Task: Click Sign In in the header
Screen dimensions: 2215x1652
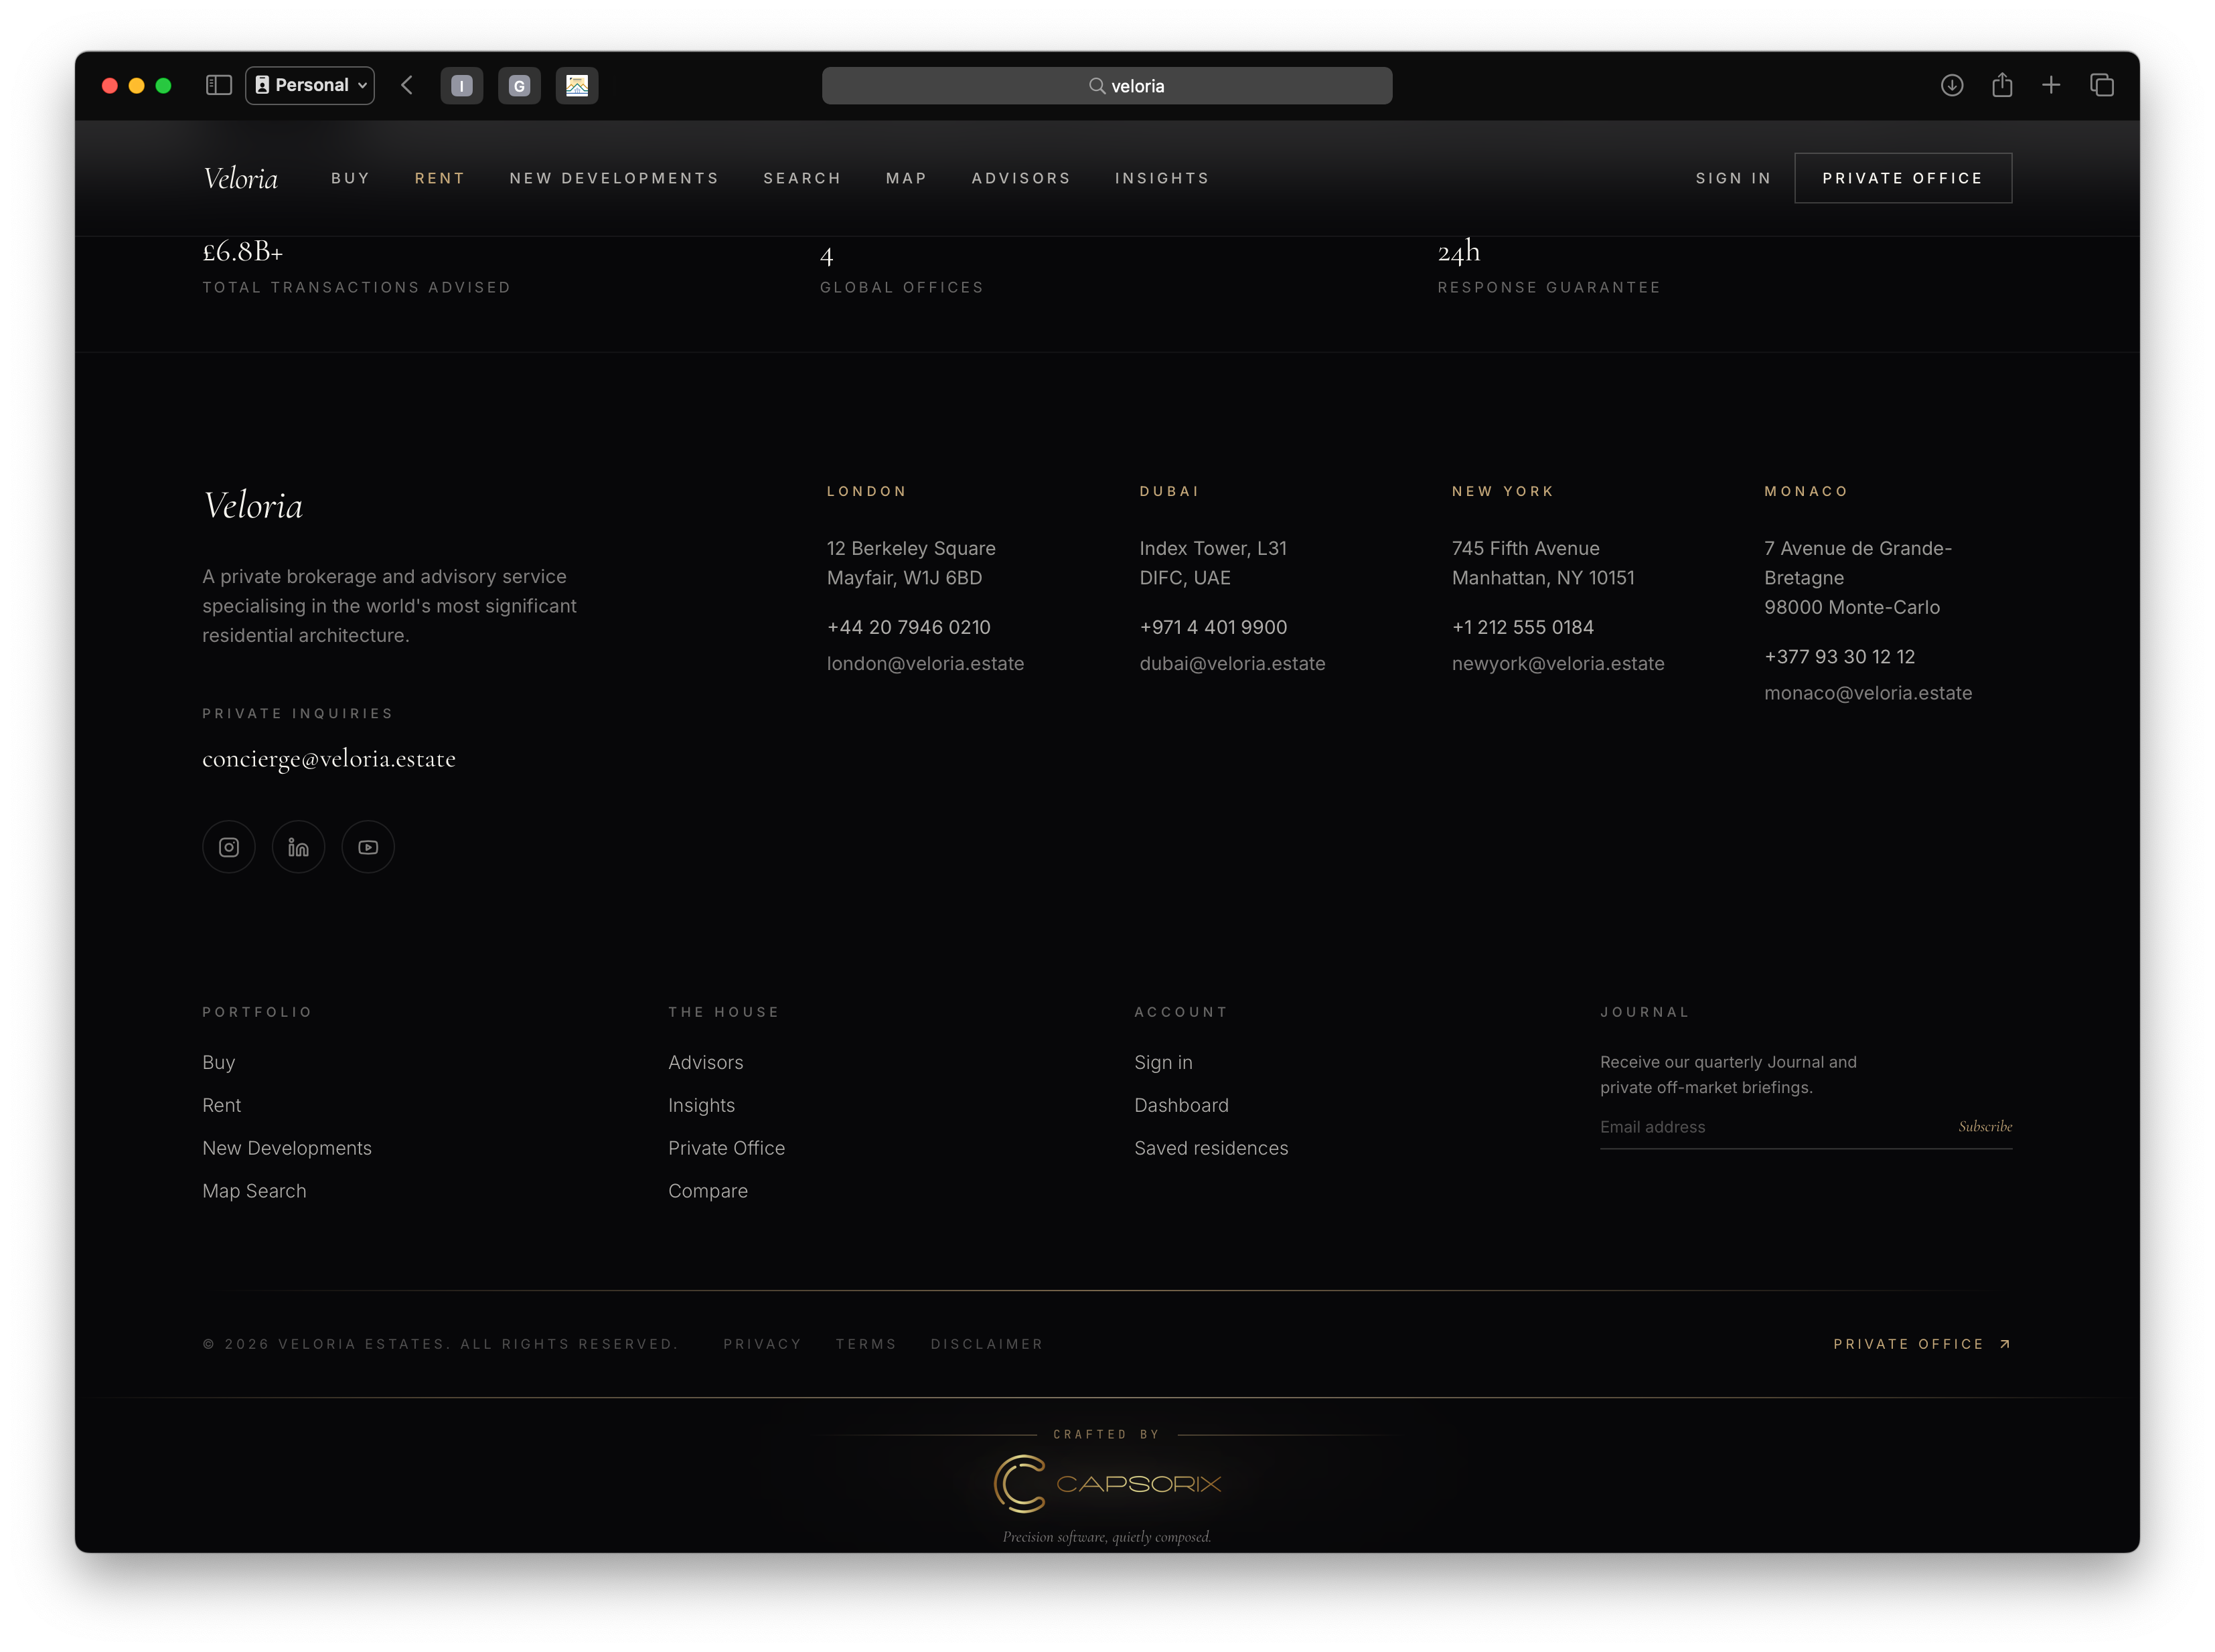Action: [x=1734, y=178]
